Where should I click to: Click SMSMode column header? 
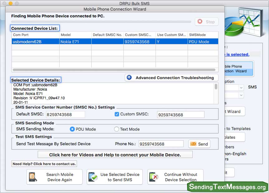203,35
